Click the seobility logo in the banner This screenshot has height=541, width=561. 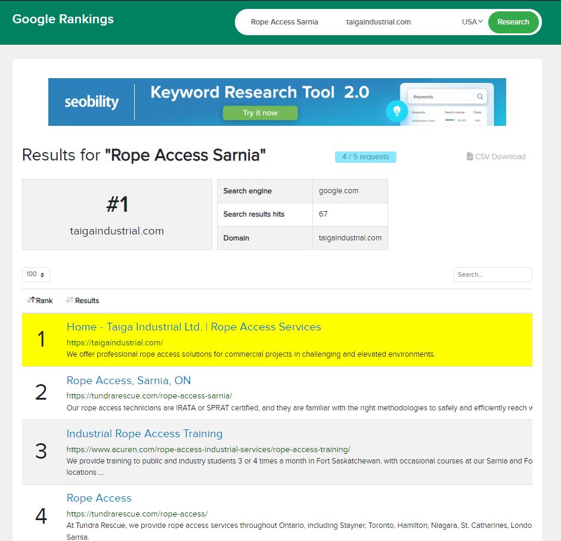point(92,101)
